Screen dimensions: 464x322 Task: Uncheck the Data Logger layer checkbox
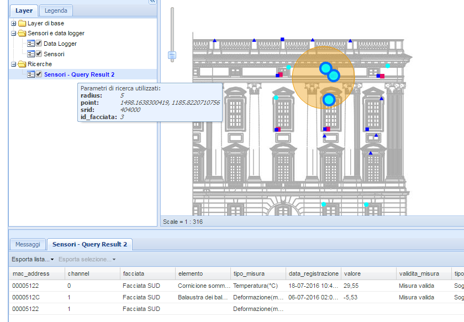pos(39,44)
